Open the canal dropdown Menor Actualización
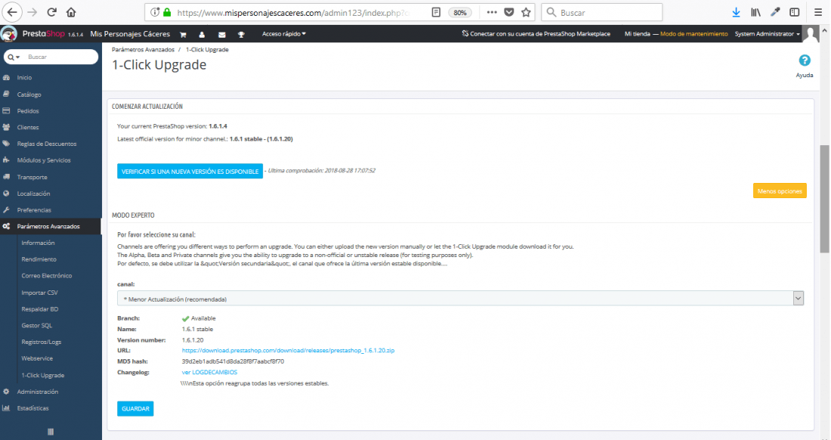The width and height of the screenshot is (831, 440). coord(461,299)
